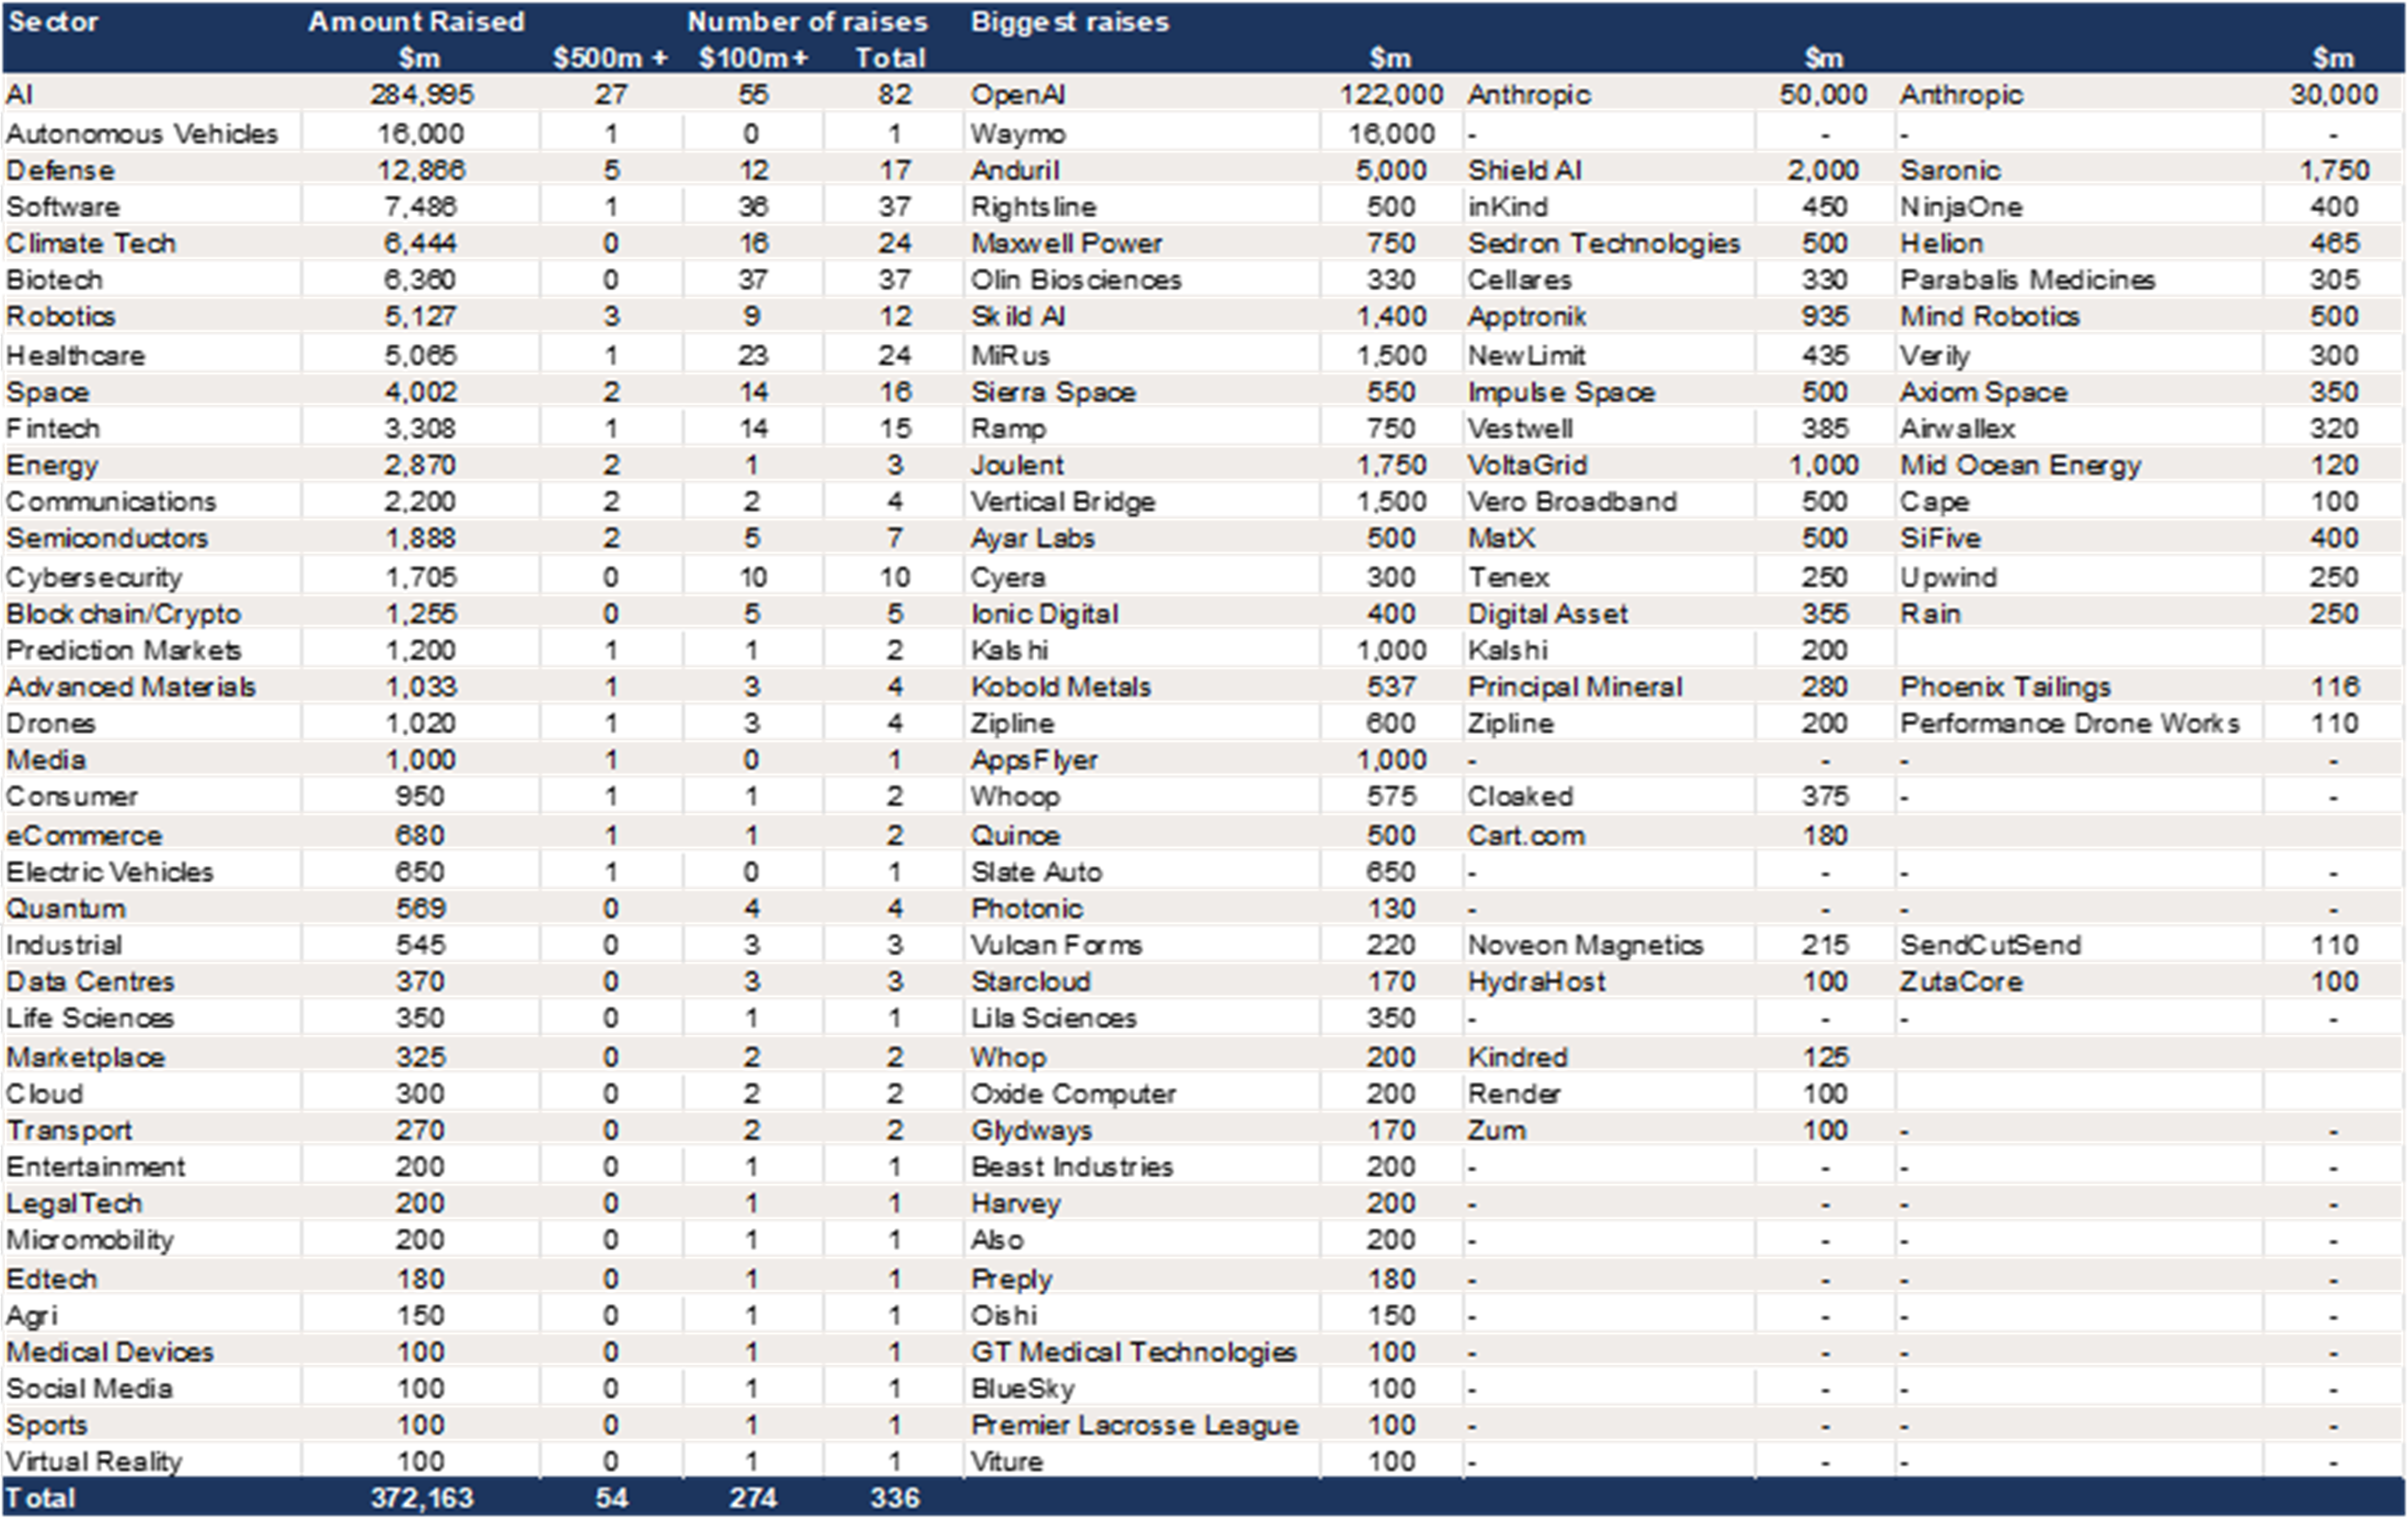Select the Defense sector cell
This screenshot has height=1518, width=2408.
(x=60, y=170)
